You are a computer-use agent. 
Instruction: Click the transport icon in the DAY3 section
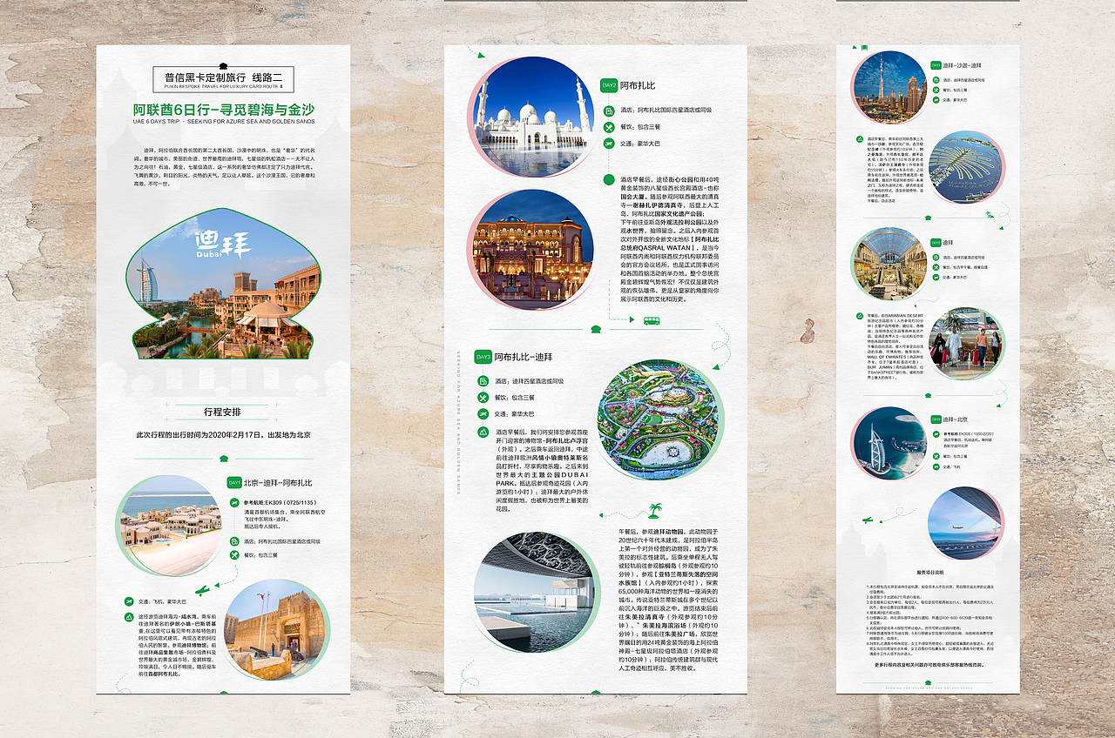(x=483, y=414)
